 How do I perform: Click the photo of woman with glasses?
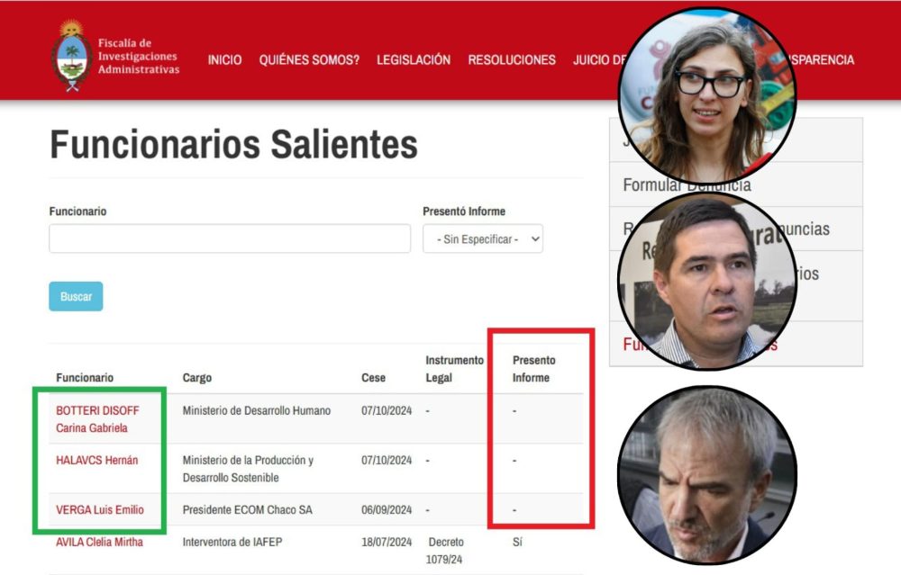coord(706,95)
